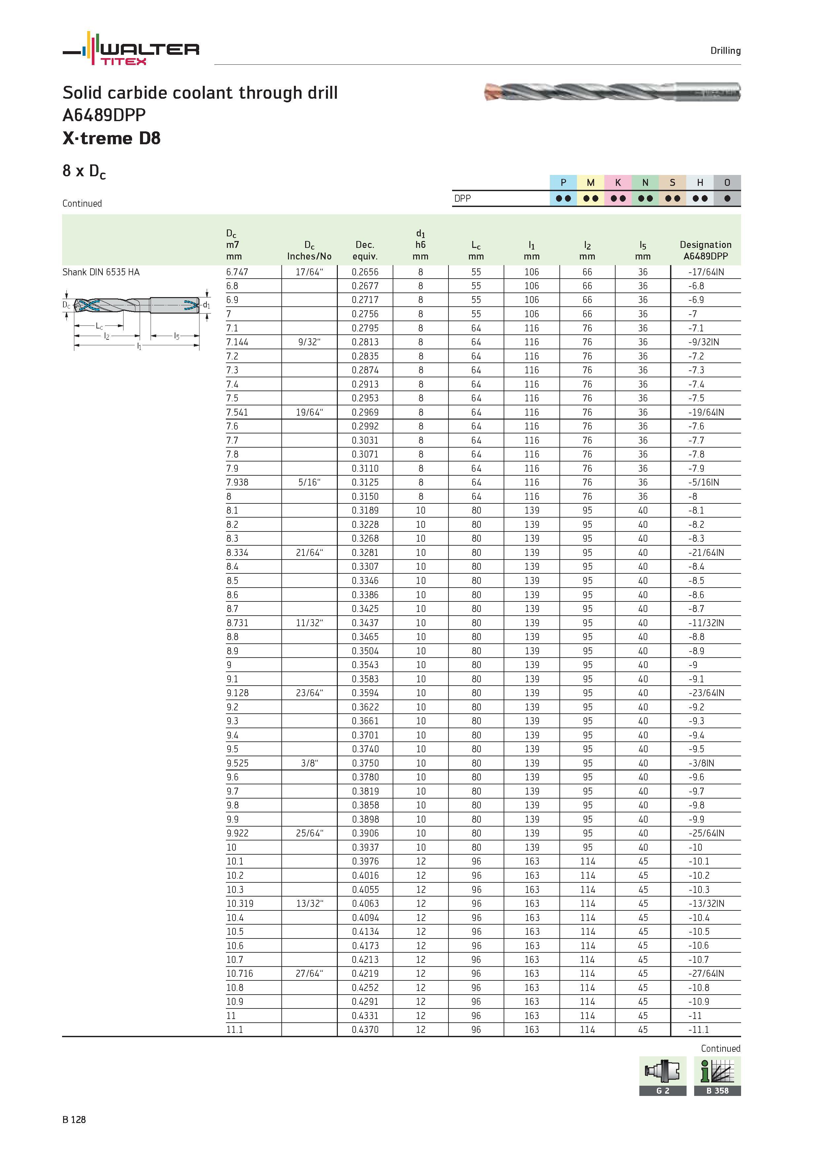
Task: Click 'Shank DIN 6535 HA' label
Action: (101, 272)
